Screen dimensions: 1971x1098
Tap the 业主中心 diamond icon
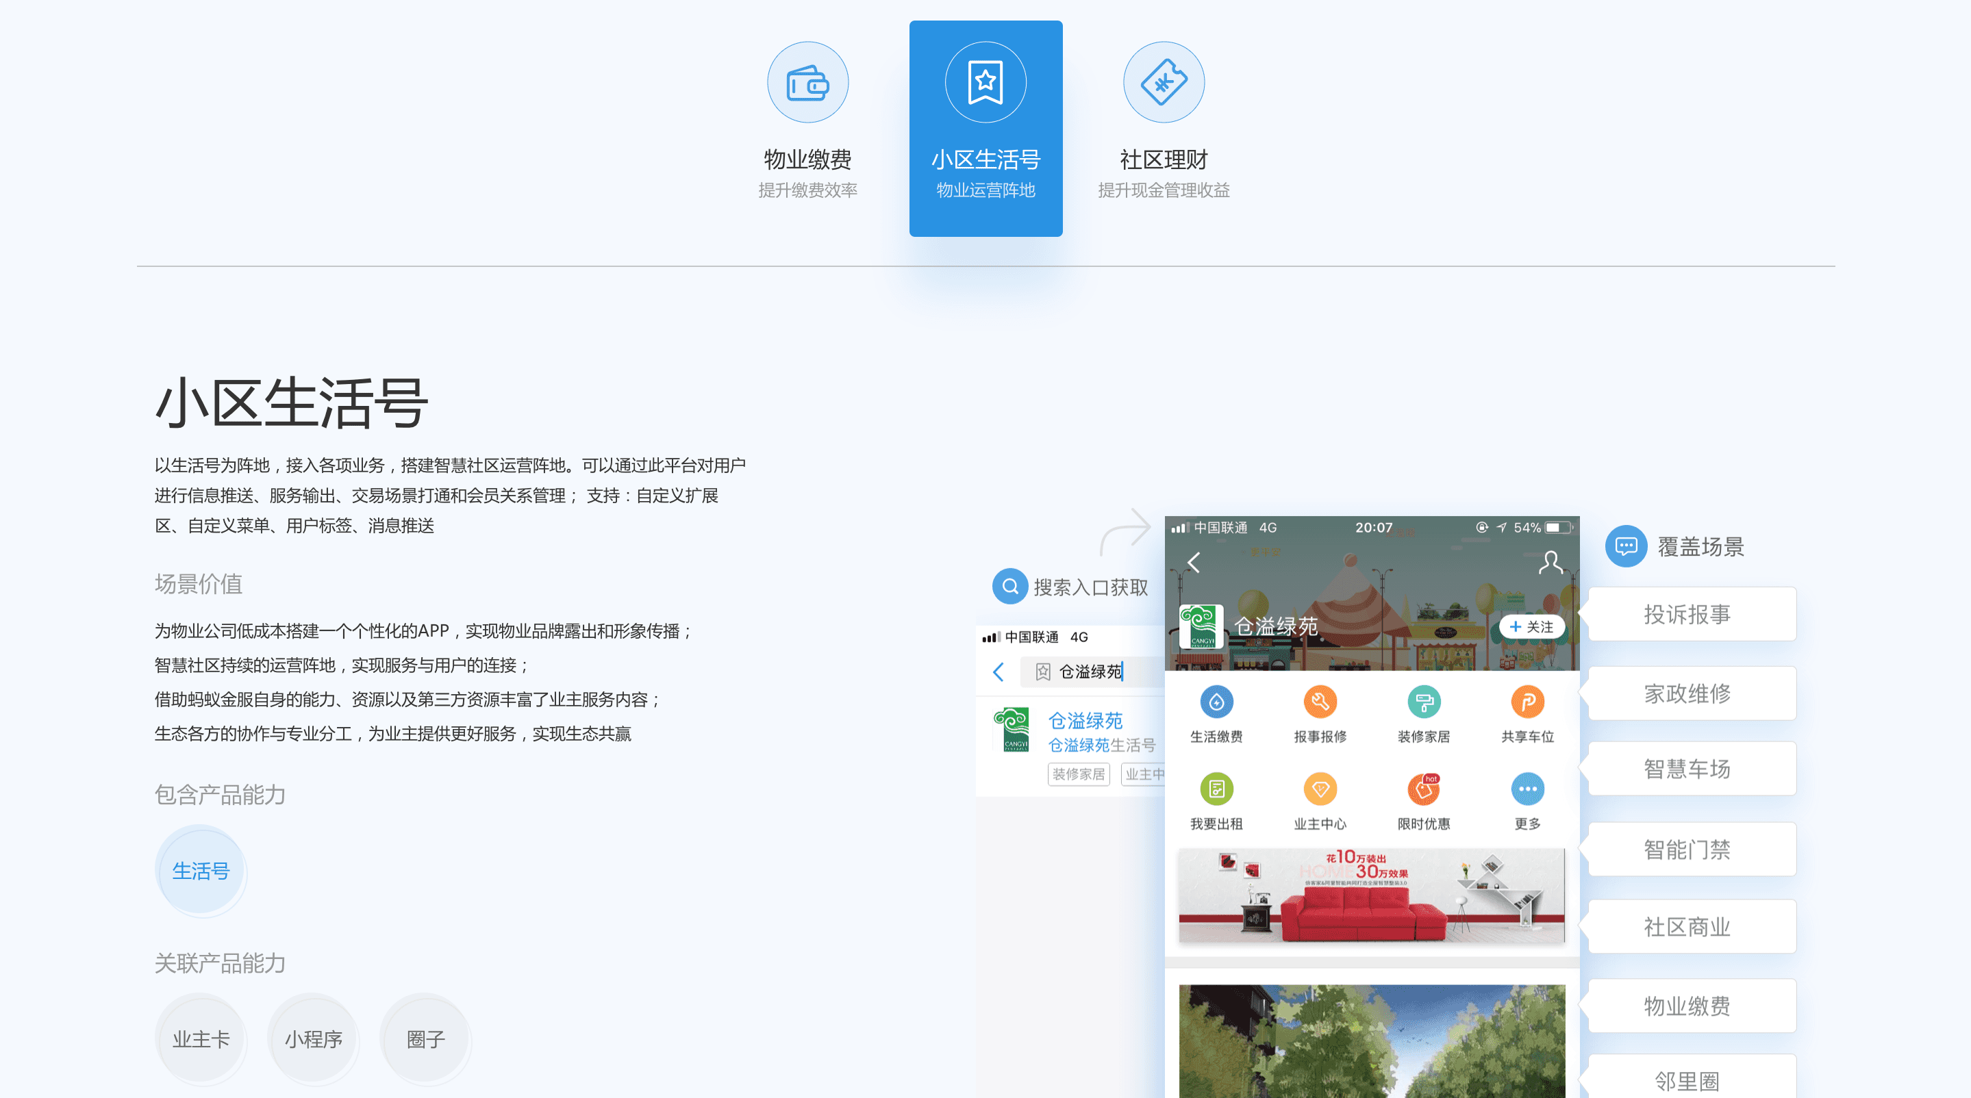(x=1320, y=789)
